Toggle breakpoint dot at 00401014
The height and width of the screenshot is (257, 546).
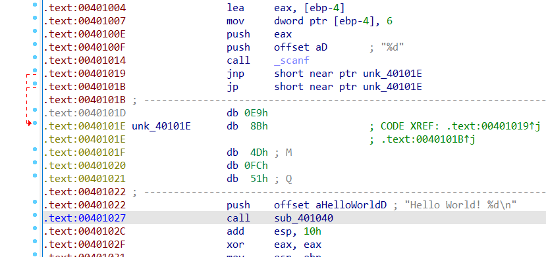click(x=35, y=57)
